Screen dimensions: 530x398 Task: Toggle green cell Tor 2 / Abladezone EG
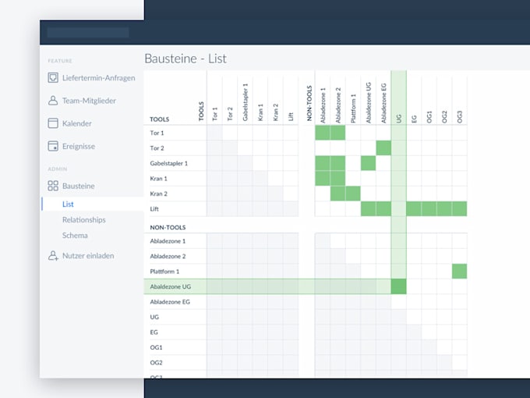[383, 148]
